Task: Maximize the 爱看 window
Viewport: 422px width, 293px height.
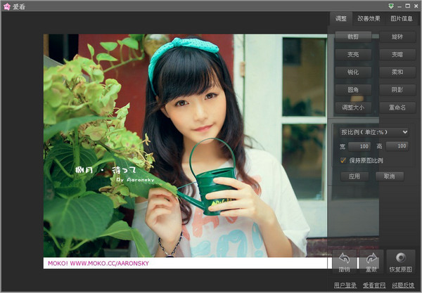Action: pos(408,6)
